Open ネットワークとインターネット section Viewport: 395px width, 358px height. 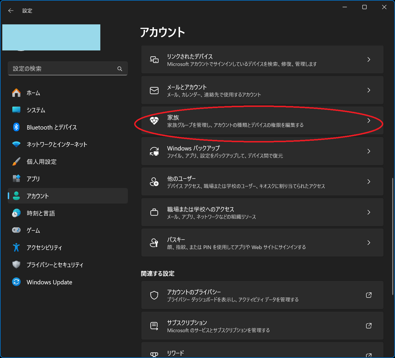68,144
